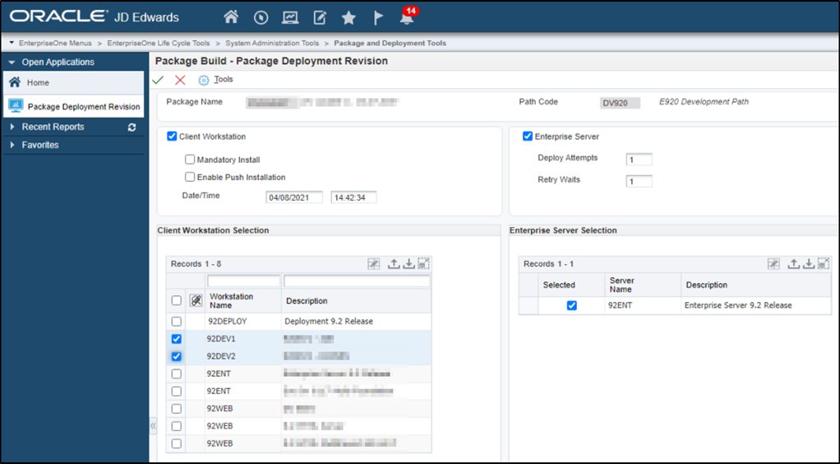Open the monitor chart icon in top bar

[x=290, y=18]
